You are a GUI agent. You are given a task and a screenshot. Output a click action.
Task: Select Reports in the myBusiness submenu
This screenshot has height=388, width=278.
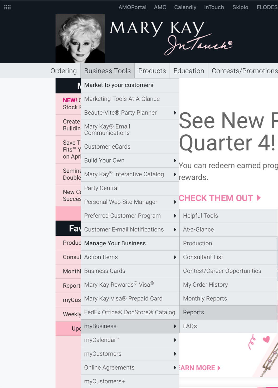click(x=193, y=313)
